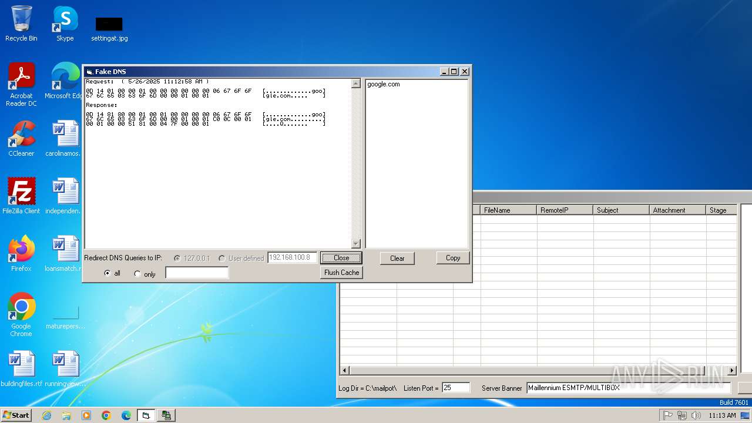Open the Recycle Bin desktop icon
Viewport: 752px width, 423px height.
click(21, 23)
